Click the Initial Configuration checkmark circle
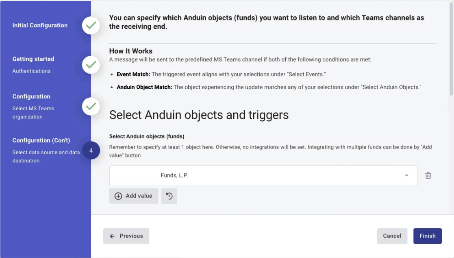The image size is (454, 258). [91, 26]
